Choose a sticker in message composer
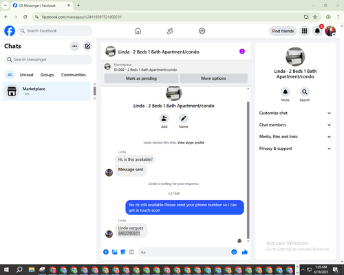Screen dimensions: 344x275 [x=123, y=252]
